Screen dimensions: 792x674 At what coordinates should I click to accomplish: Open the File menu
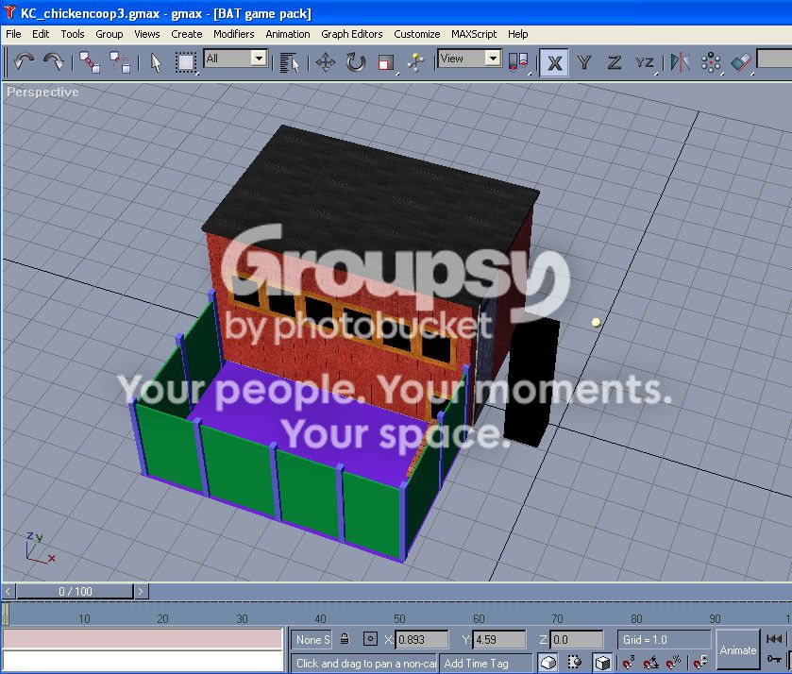pos(13,34)
